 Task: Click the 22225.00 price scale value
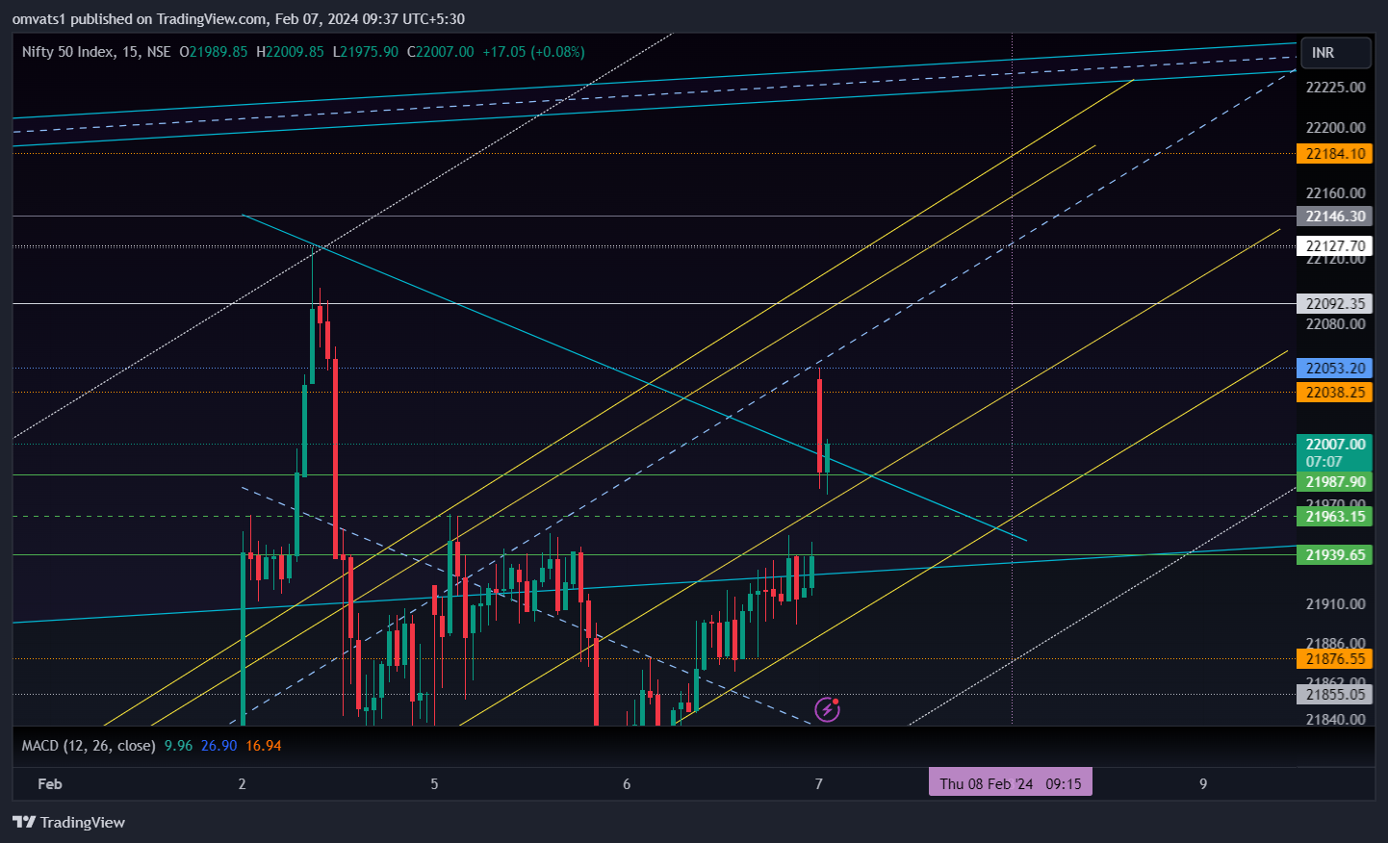click(1335, 88)
